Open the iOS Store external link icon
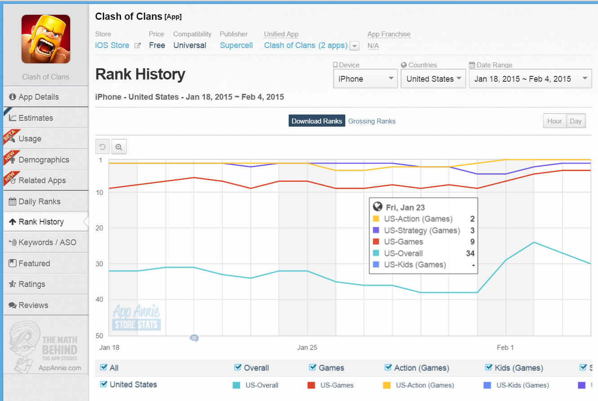Viewport: 598px width, 401px height. [138, 45]
